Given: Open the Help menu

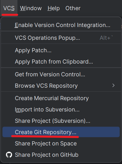Looking at the screenshot, I should pyautogui.click(x=53, y=8).
